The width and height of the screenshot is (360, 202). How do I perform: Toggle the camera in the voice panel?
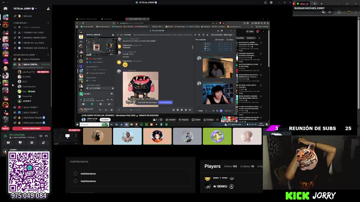click(x=8, y=143)
